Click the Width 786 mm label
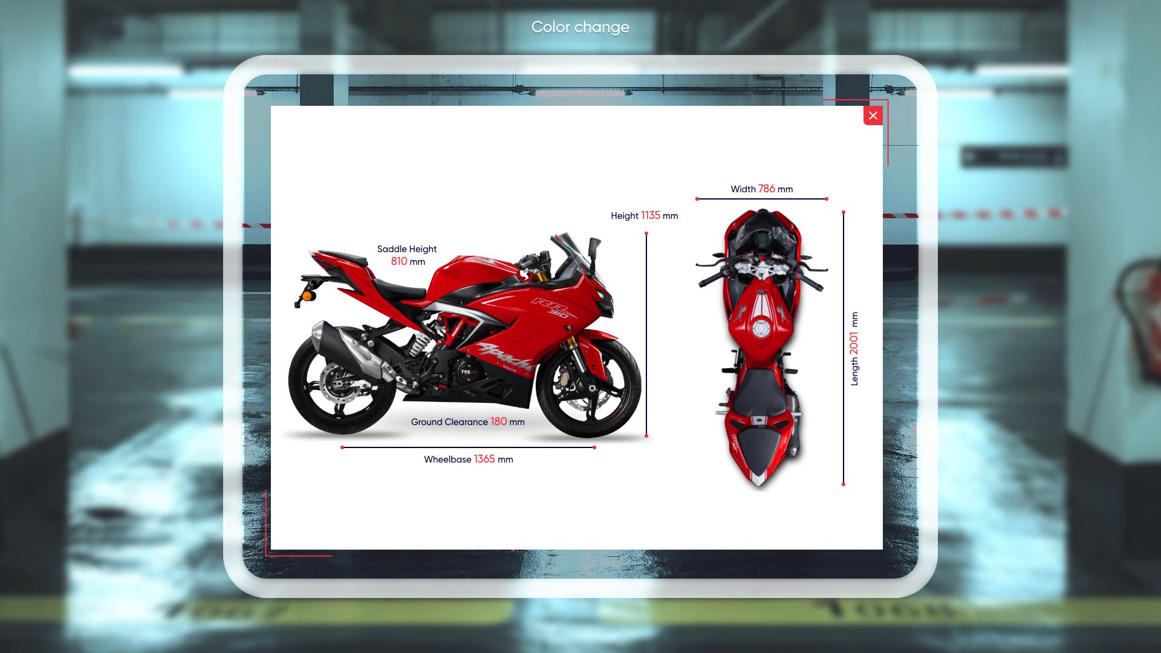 (761, 189)
